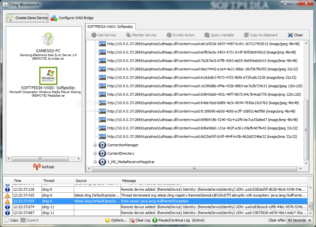316x227 pixels.
Task: Click the log panel scroll down arrow
Action: point(310,213)
